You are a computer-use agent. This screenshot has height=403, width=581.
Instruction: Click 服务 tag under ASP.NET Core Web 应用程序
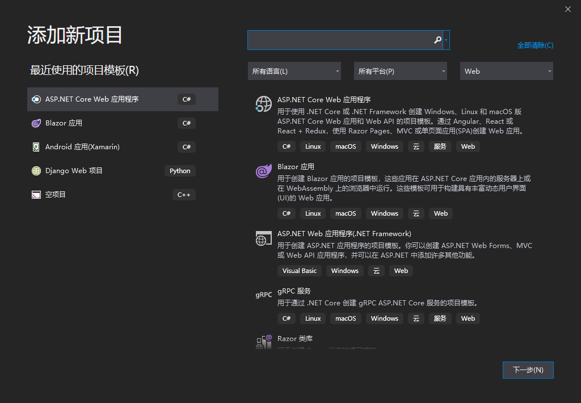[x=440, y=146]
